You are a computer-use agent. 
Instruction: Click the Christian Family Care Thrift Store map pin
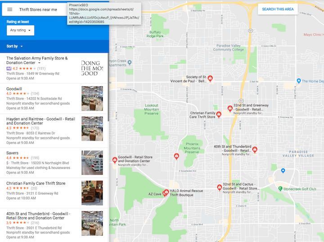(219, 114)
